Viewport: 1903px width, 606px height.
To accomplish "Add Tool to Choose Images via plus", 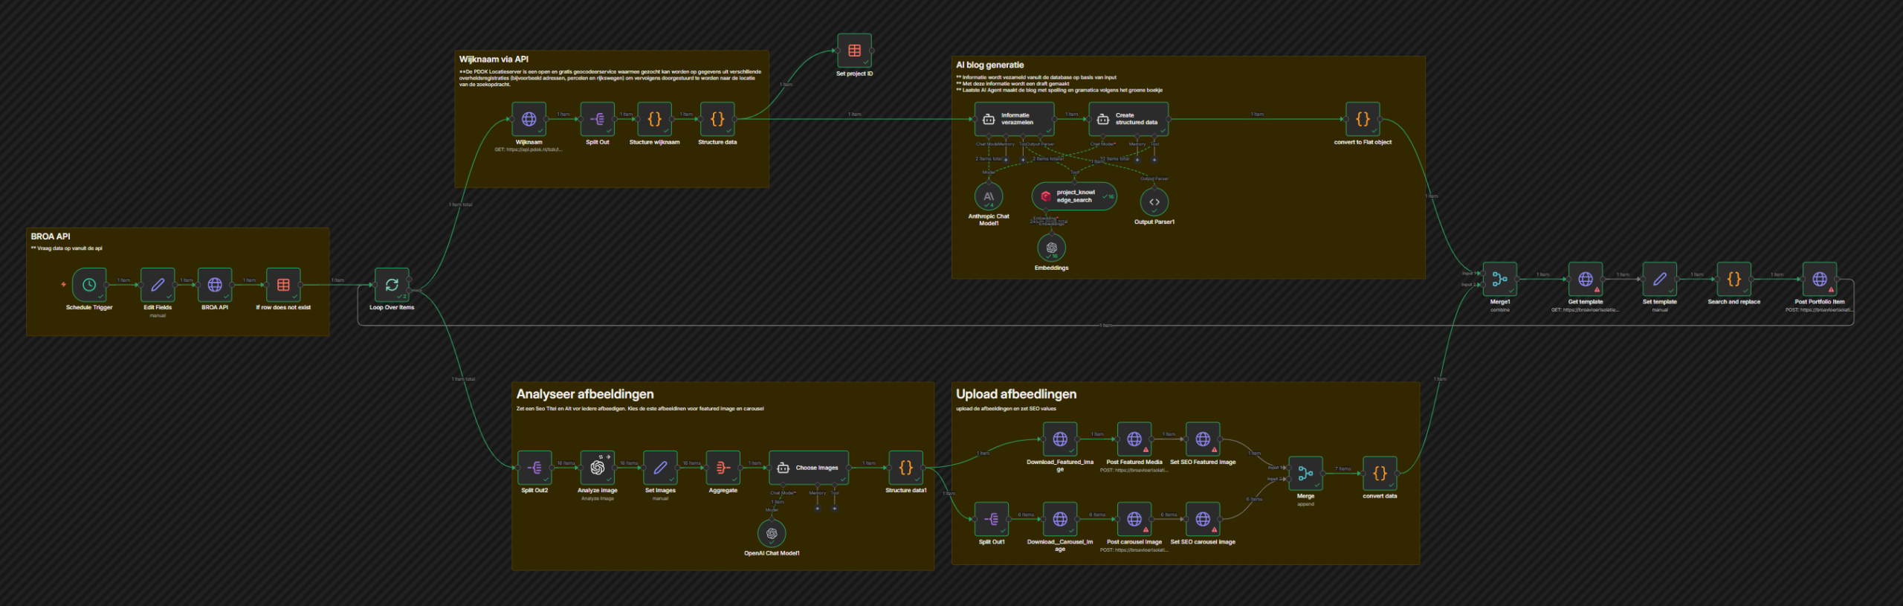I will pos(835,509).
